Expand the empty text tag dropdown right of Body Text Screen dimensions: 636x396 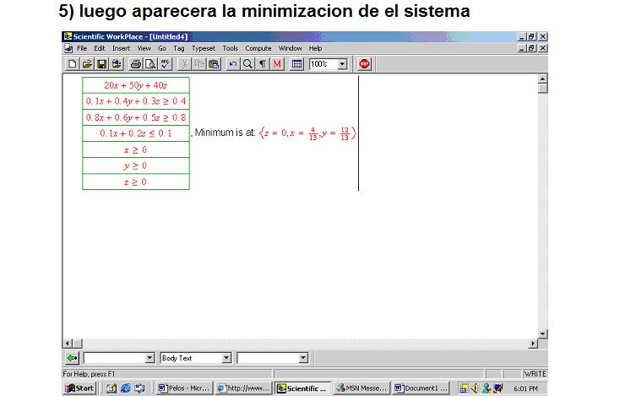[x=303, y=358]
